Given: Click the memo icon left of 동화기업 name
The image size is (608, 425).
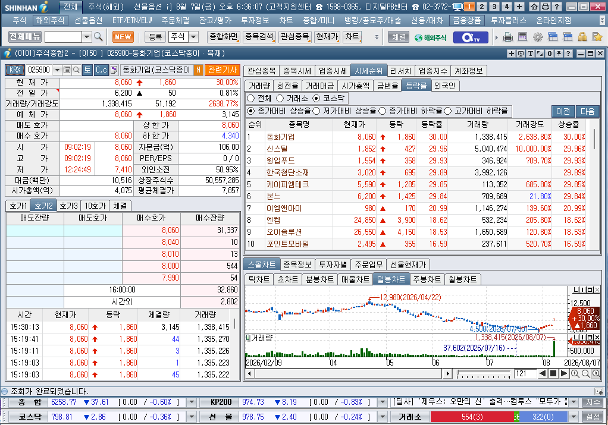Looking at the screenshot, I should [114, 70].
